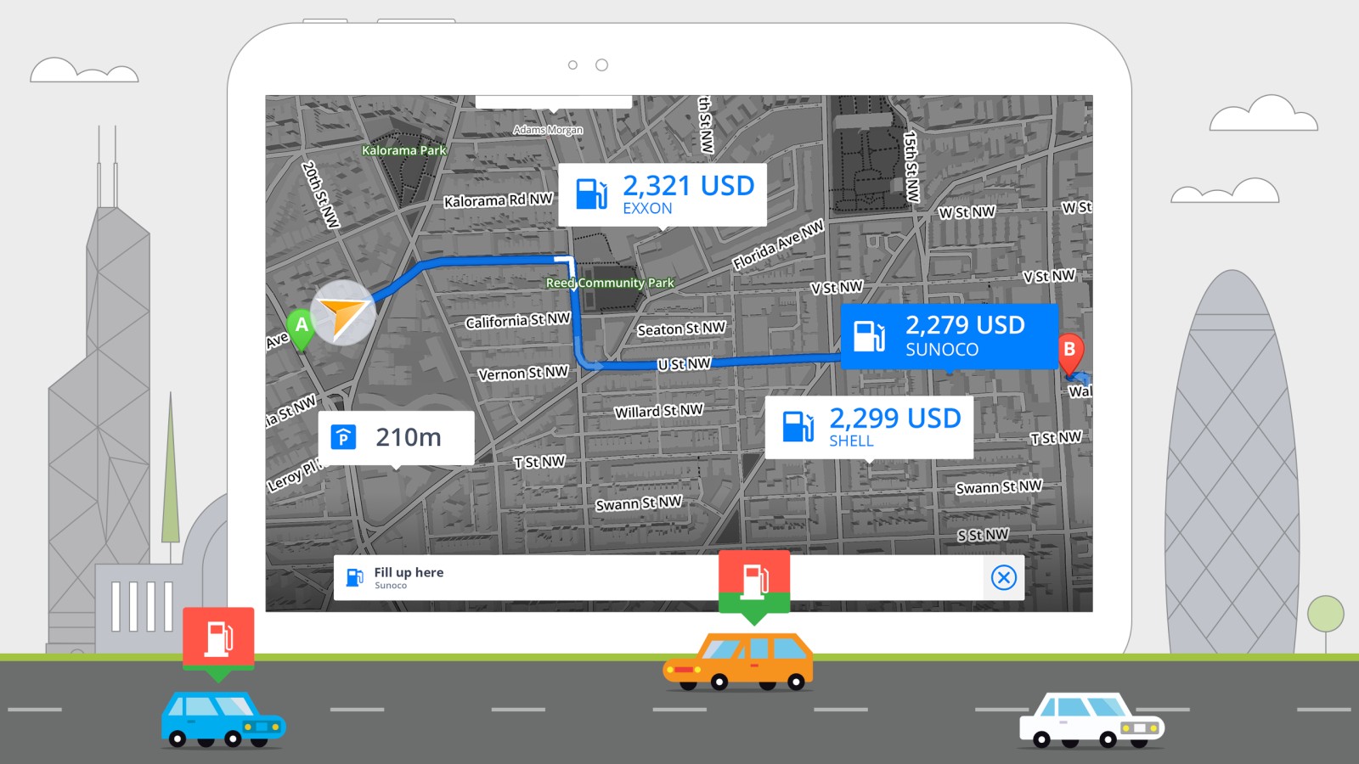Tap the U St NW label on route

[x=684, y=364]
